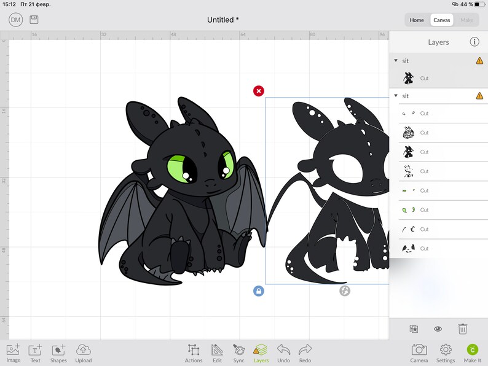
Task: Delete selection with red X handle
Action: point(259,91)
